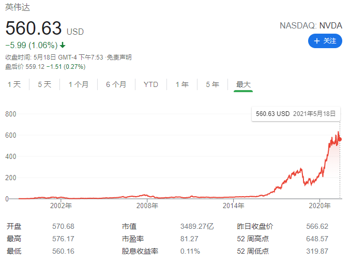Click the green down arrow icon

[63, 45]
